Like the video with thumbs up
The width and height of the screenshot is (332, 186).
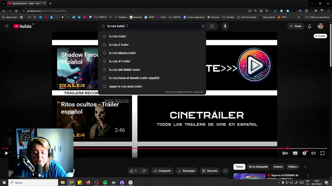coord(133,171)
